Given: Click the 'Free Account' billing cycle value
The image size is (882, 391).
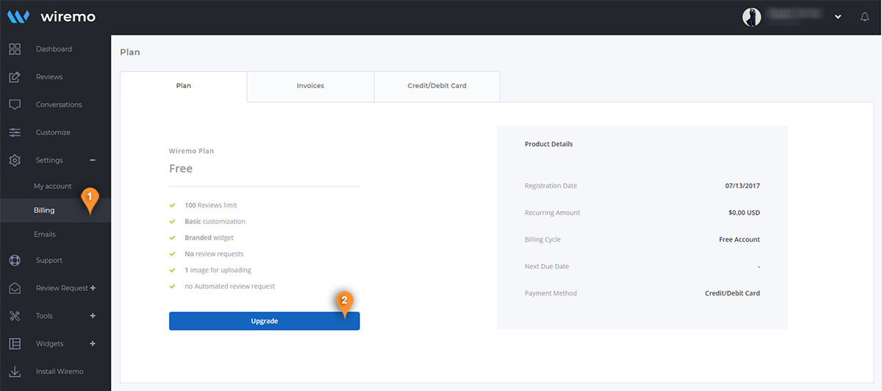Looking at the screenshot, I should (x=739, y=240).
